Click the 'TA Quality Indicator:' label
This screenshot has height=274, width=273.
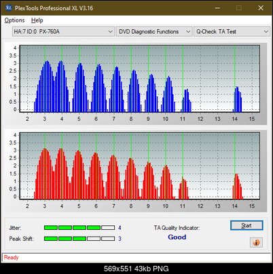point(177,228)
